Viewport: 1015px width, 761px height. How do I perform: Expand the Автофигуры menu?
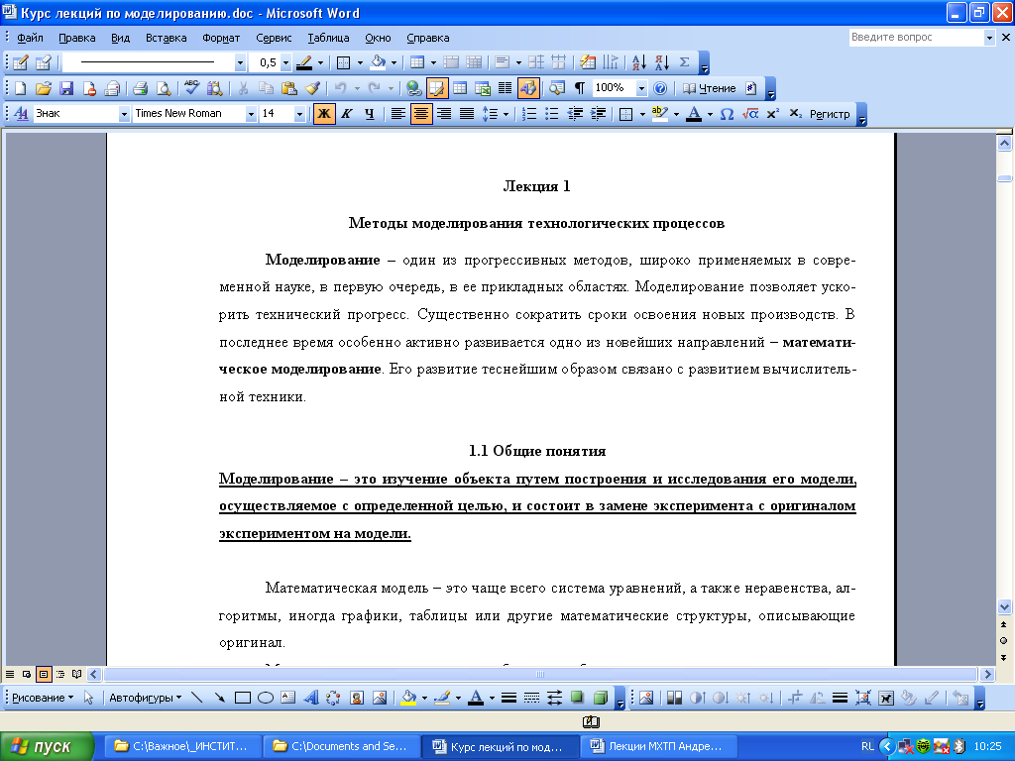pos(146,698)
